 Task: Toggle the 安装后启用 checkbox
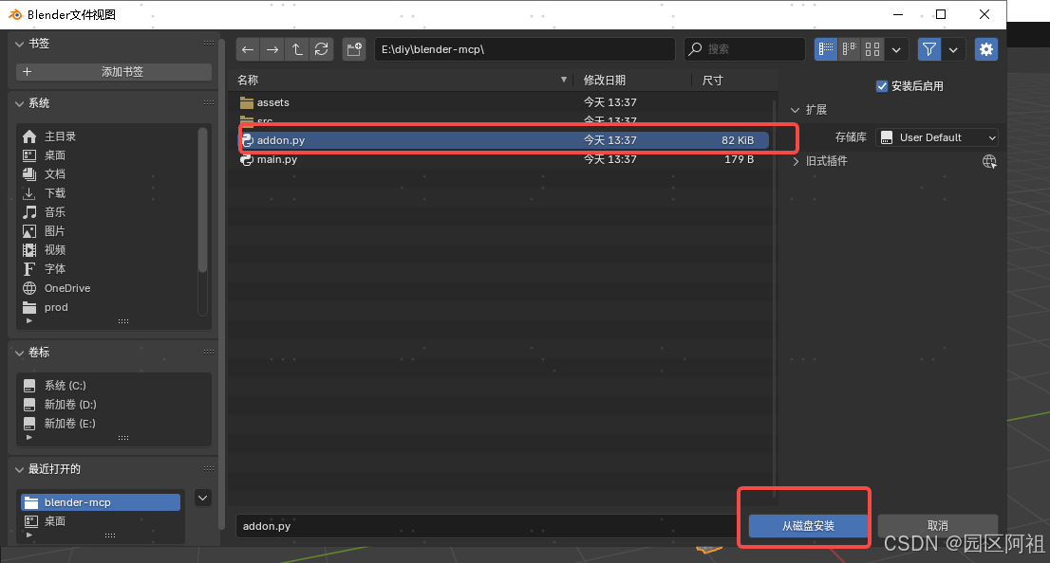click(x=882, y=85)
